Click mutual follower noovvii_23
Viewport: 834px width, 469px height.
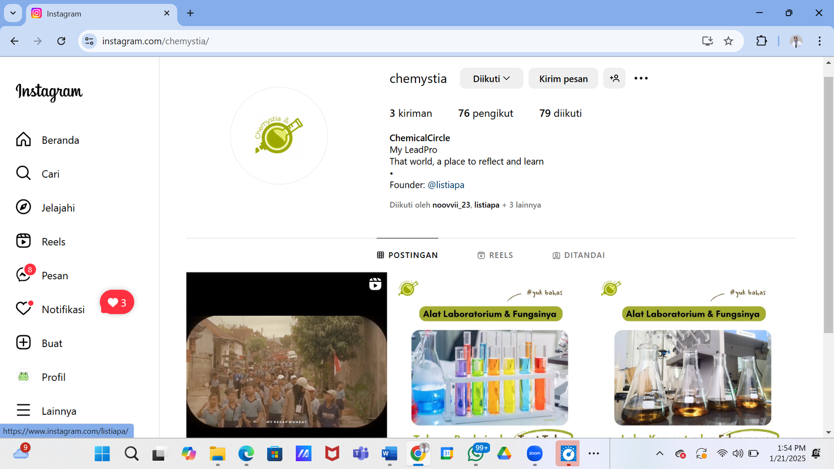[451, 205]
